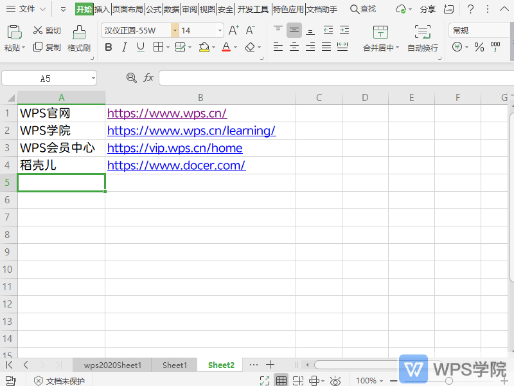Click the percent style icon
This screenshot has height=386, width=514.
click(x=479, y=47)
